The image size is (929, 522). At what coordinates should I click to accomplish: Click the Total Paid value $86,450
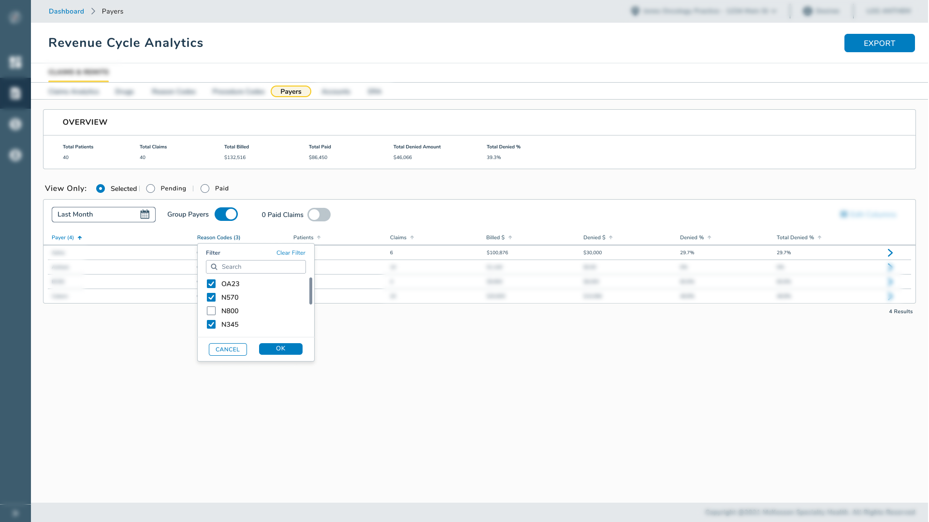point(318,158)
